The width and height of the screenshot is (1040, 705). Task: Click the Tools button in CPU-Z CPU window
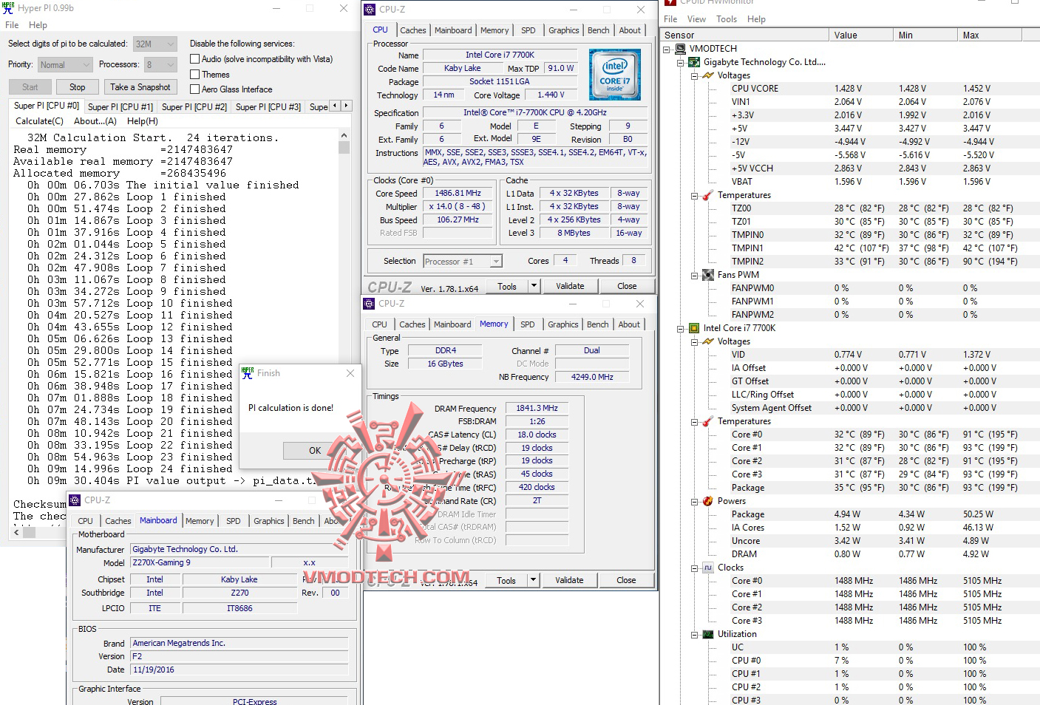(507, 286)
